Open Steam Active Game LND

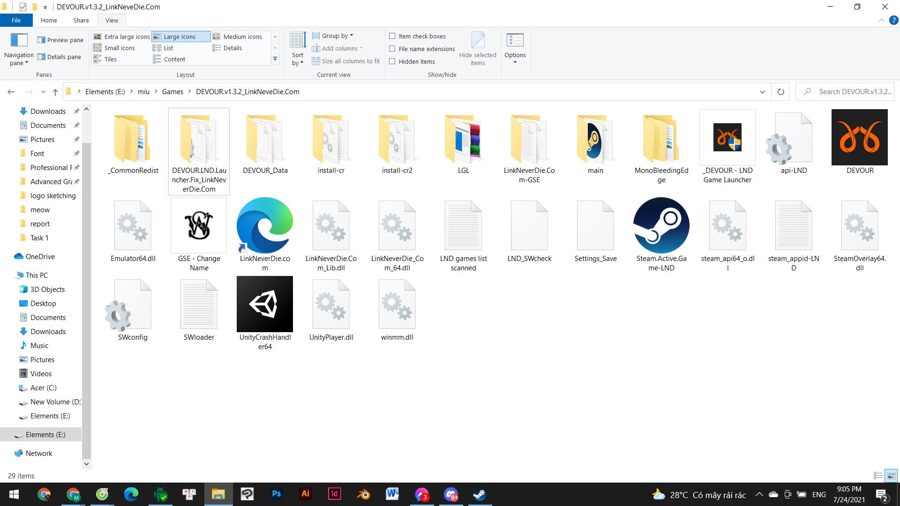pyautogui.click(x=661, y=234)
